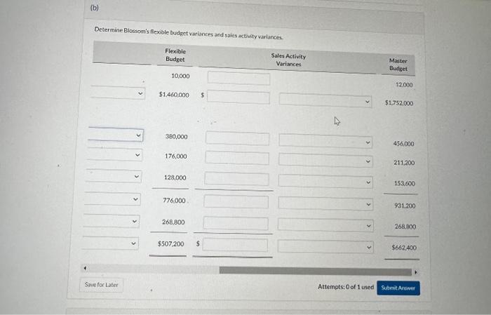The width and height of the screenshot is (491, 315).
Task: Click the scrollbar left arrow
Action: tap(85, 268)
